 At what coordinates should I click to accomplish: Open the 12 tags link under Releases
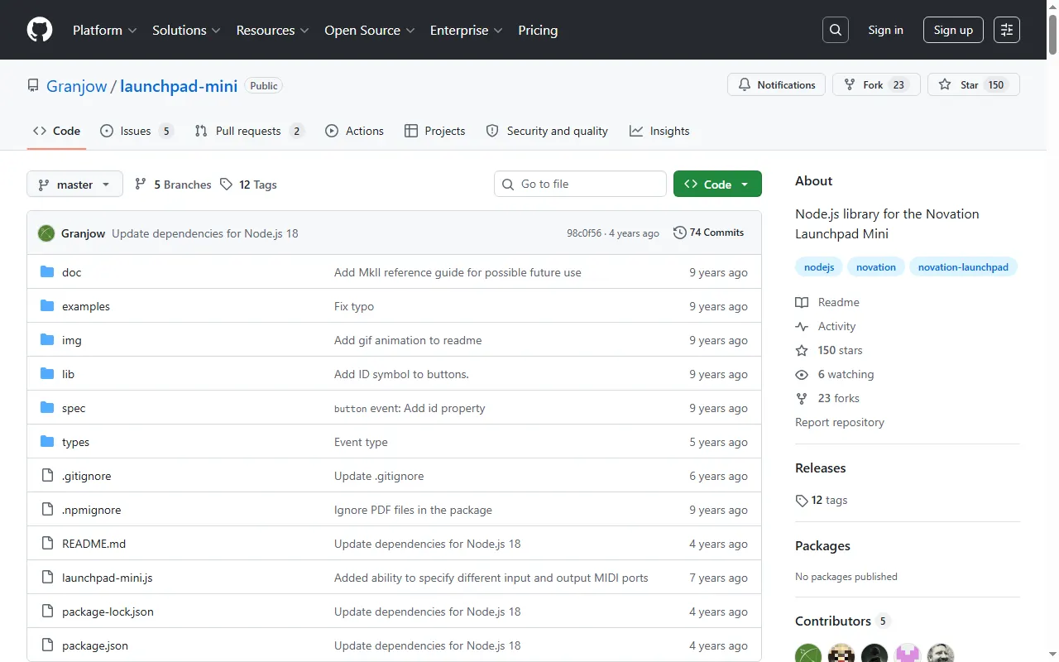822,500
